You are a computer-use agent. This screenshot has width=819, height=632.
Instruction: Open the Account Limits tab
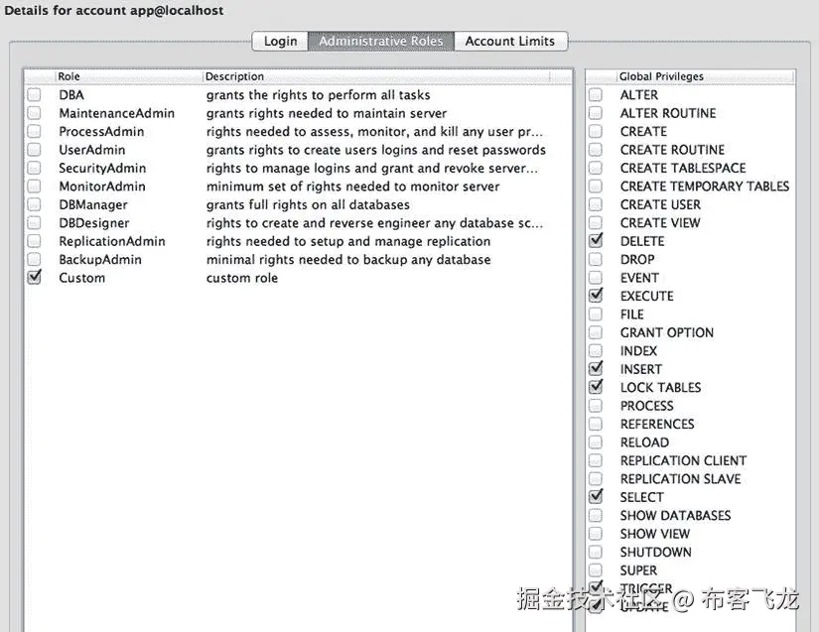(x=510, y=42)
